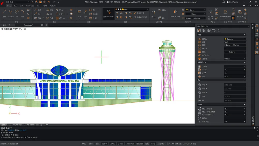259x146 pixels.
Task: Click the print icon in quick access toolbar
Action: tap(44, 2)
